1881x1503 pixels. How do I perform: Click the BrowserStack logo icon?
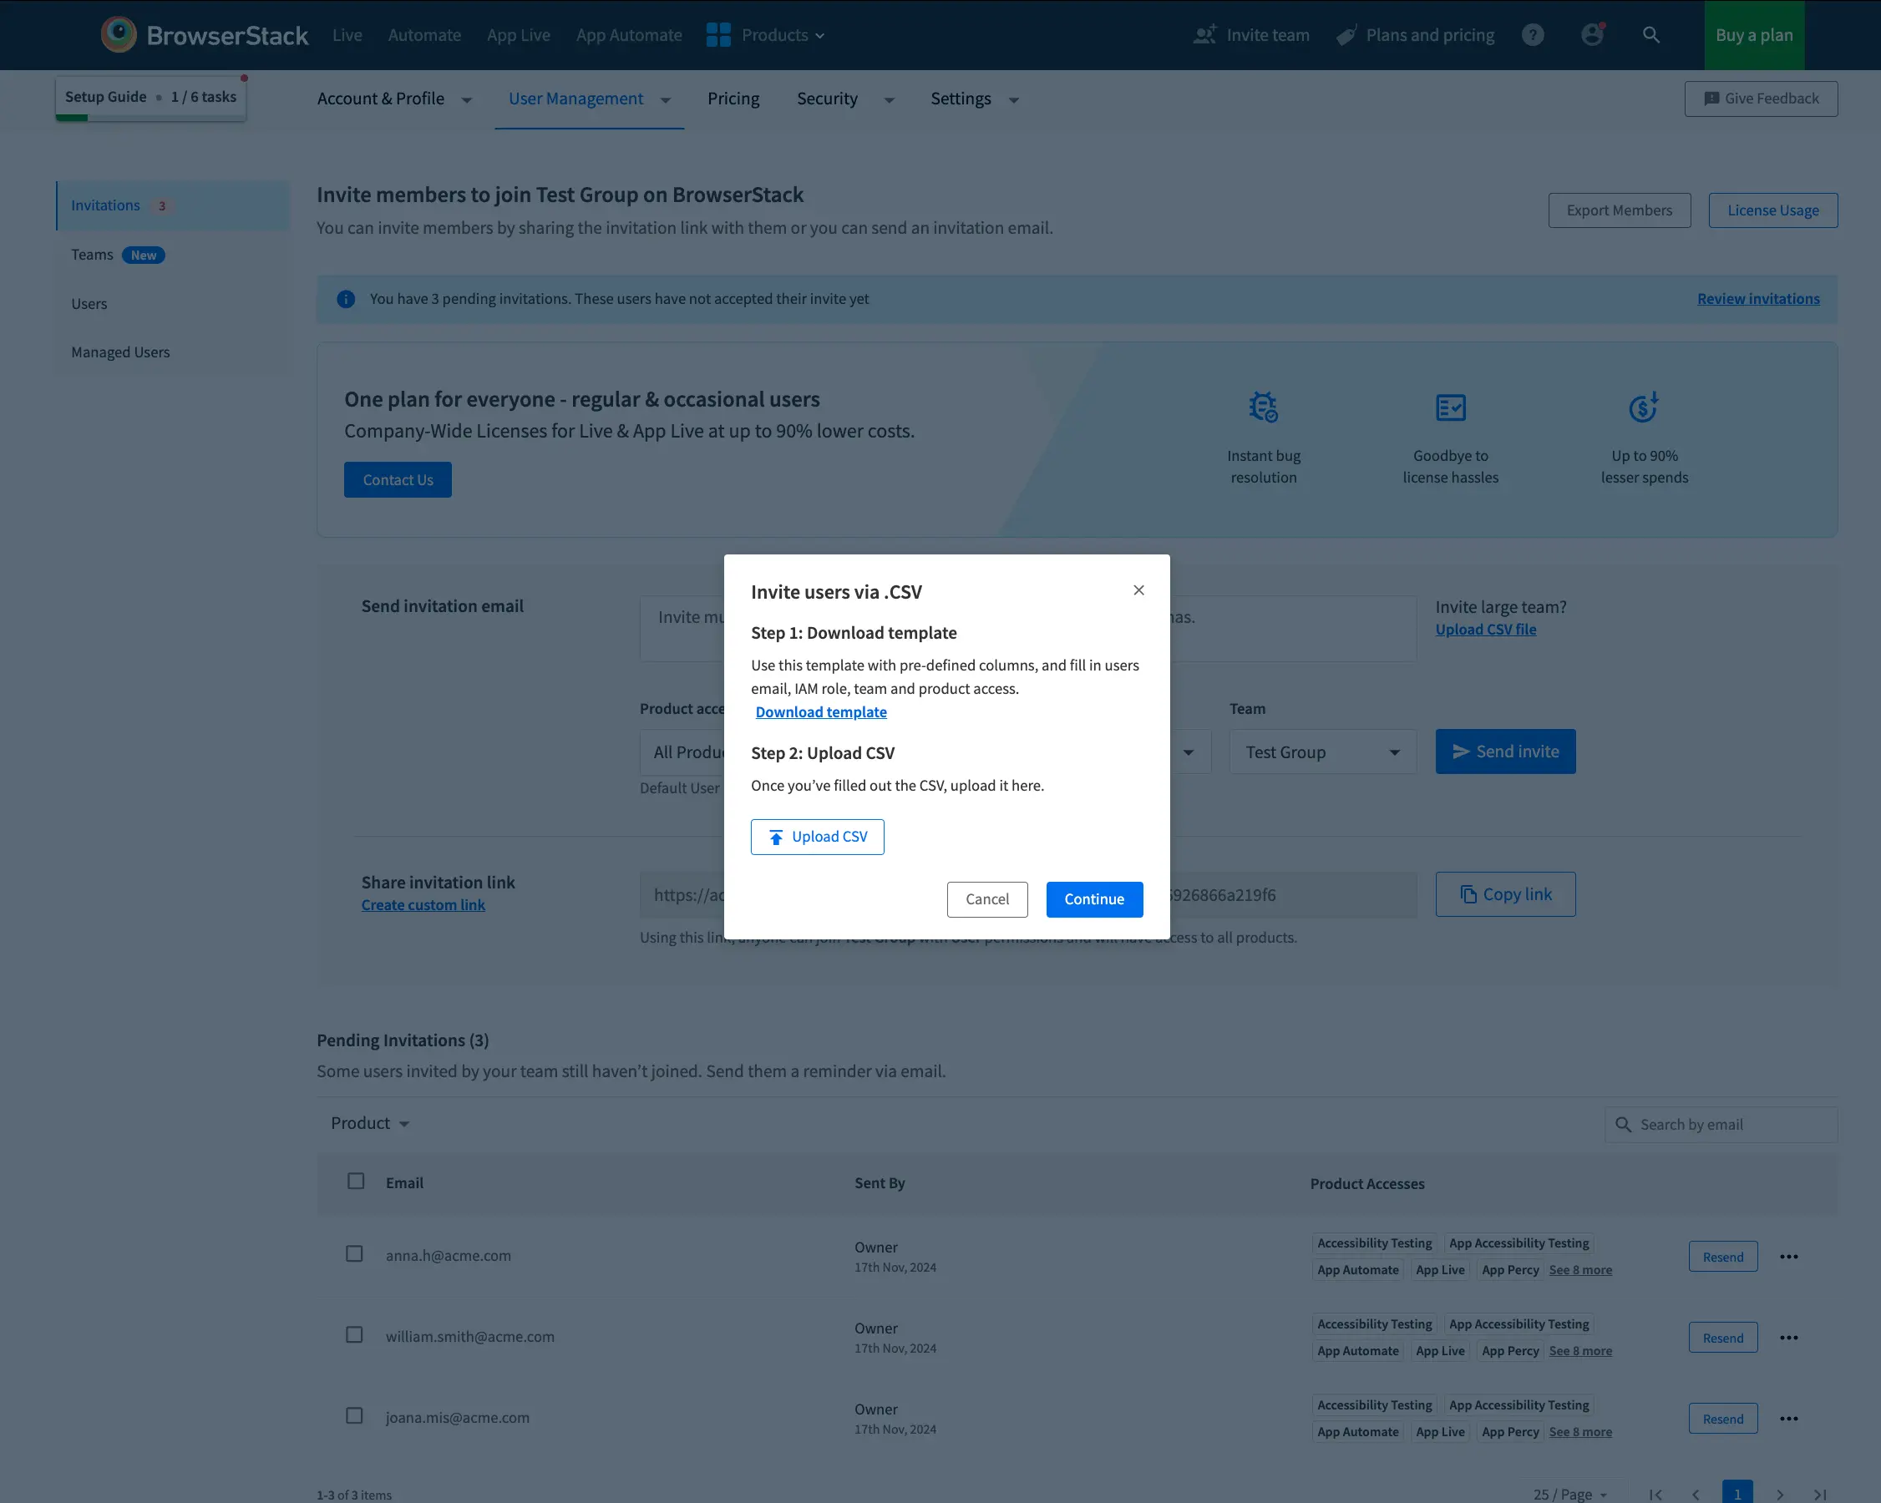[x=119, y=35]
